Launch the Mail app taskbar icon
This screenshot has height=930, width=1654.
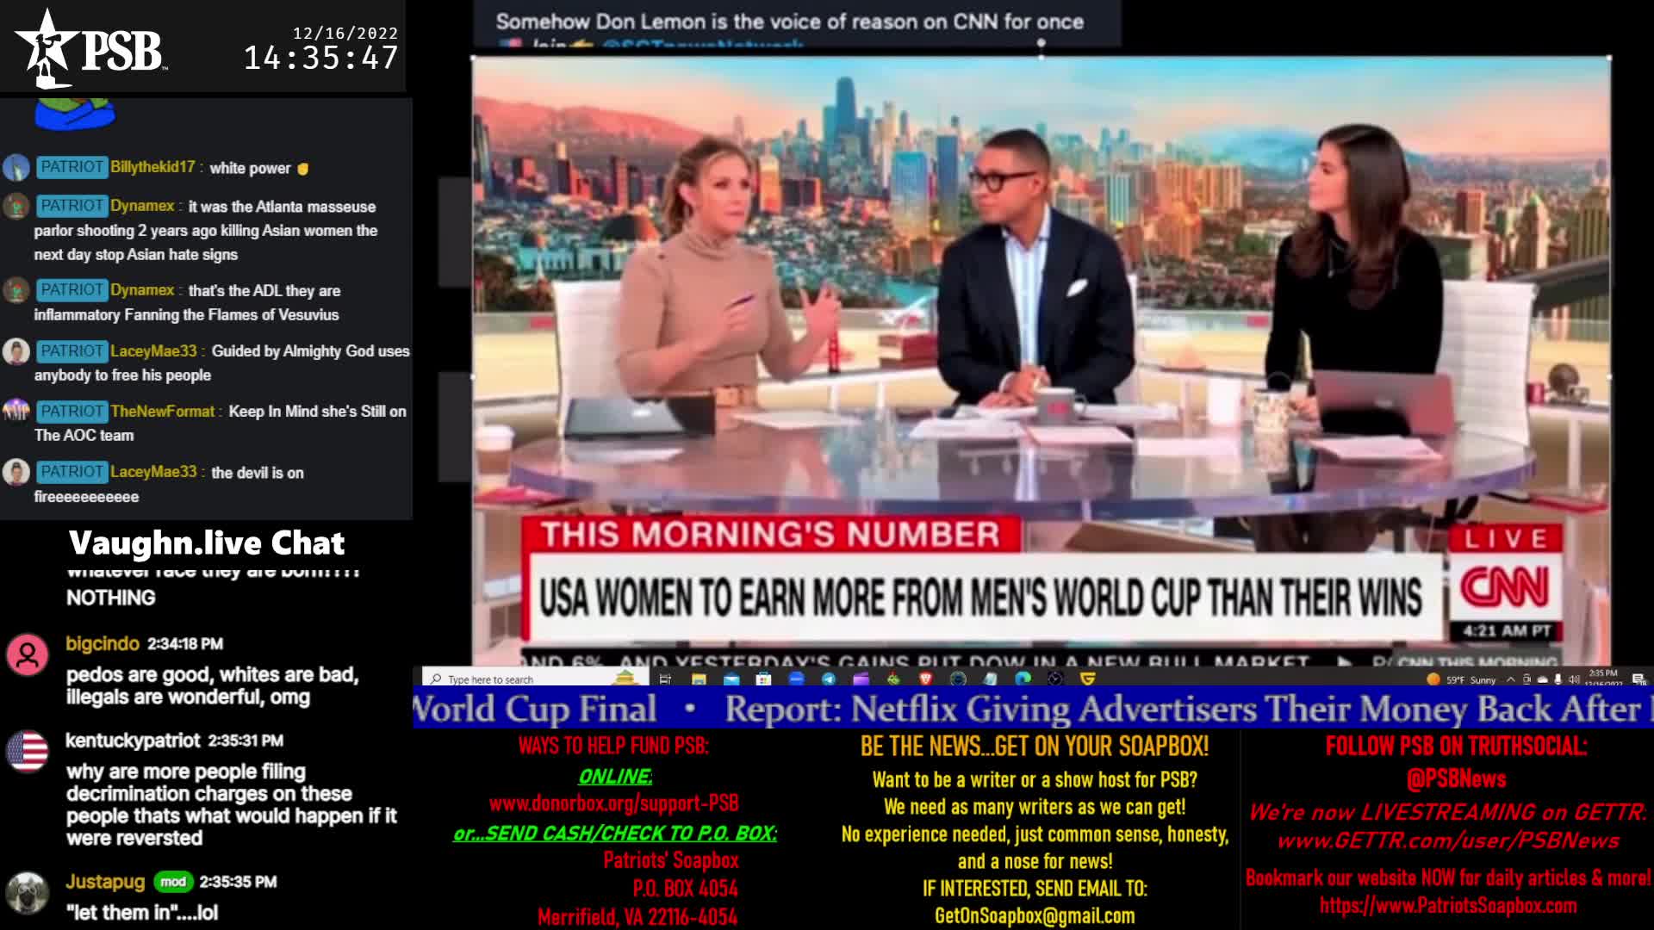[731, 679]
